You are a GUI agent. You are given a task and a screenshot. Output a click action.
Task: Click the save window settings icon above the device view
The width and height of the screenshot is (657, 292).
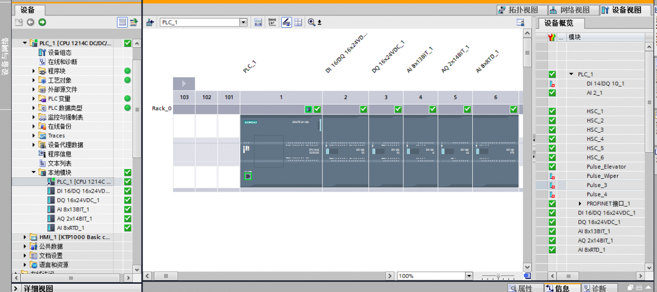pyautogui.click(x=520, y=22)
